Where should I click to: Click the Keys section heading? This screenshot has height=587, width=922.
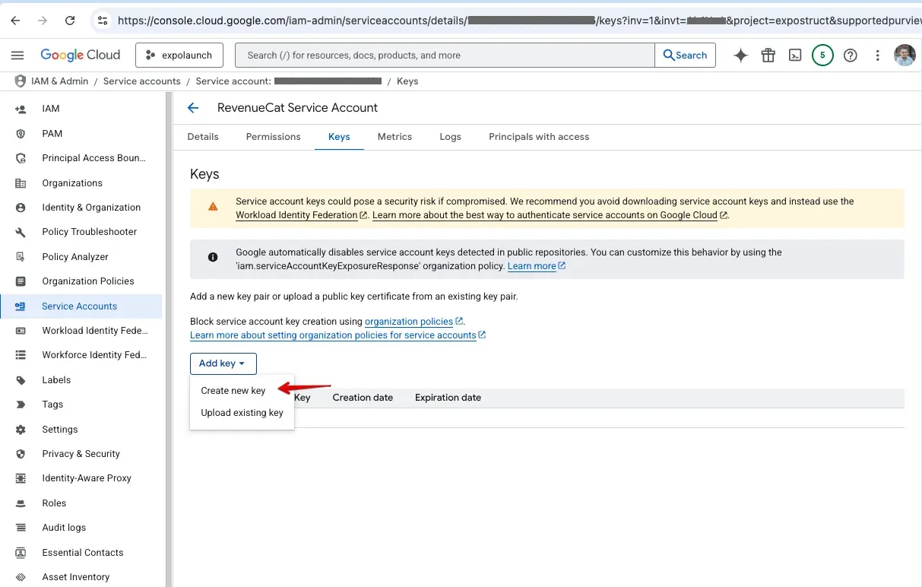[x=204, y=174]
